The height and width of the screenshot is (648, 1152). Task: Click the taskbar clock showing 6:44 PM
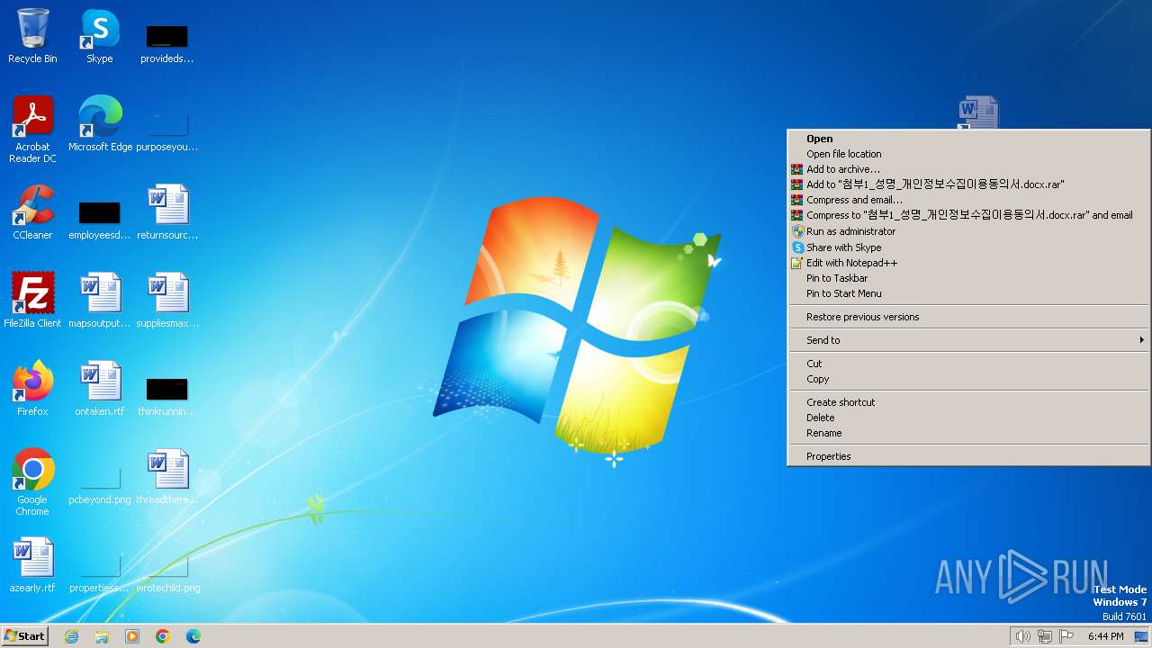(1105, 636)
